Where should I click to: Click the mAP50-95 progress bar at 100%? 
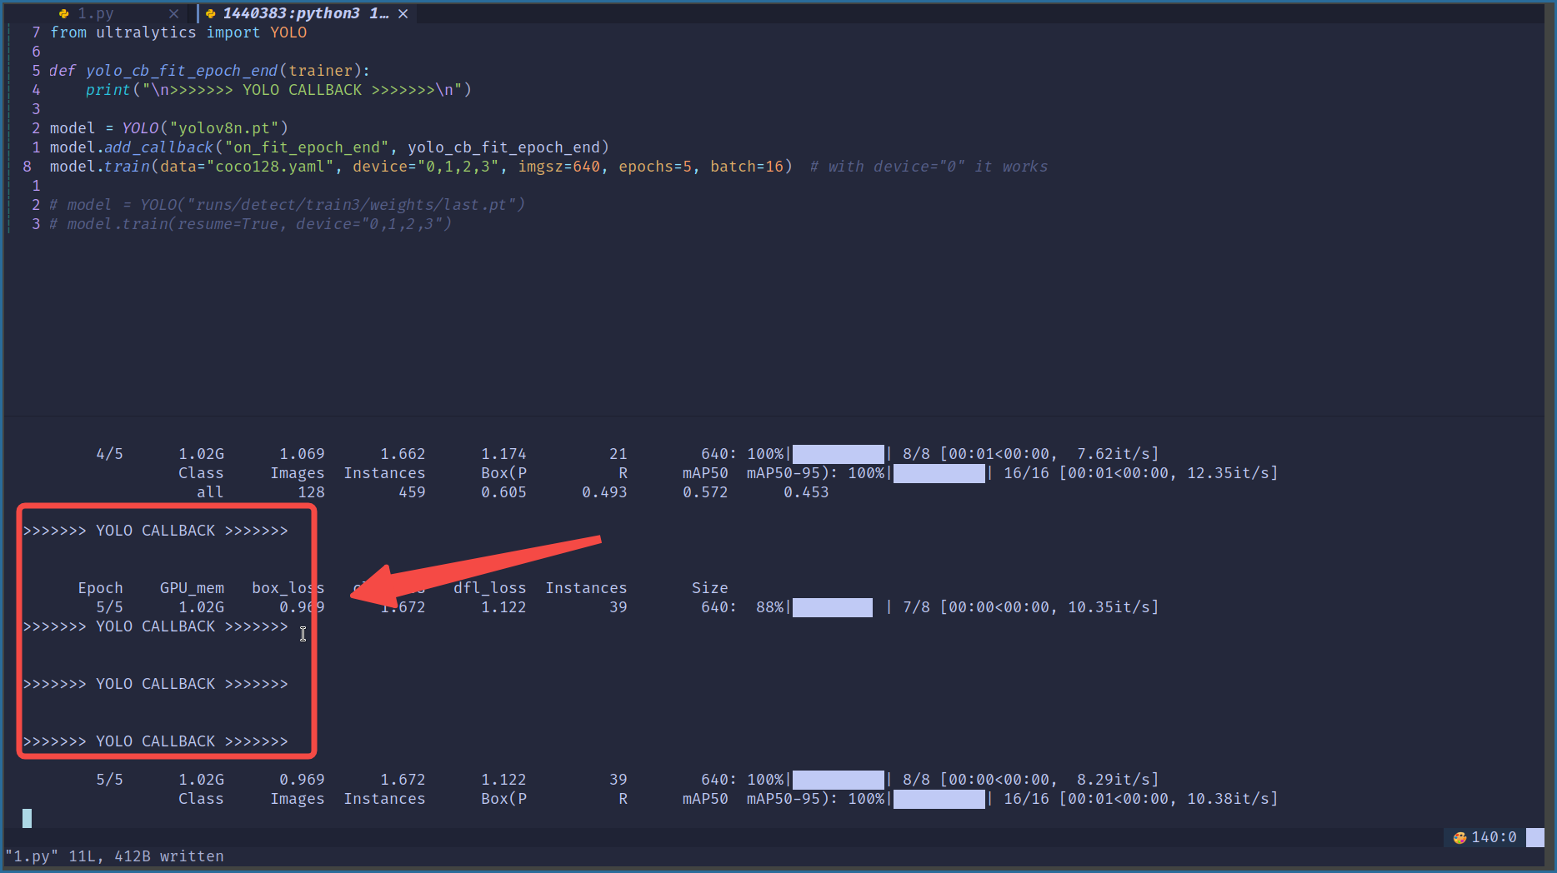[938, 472]
